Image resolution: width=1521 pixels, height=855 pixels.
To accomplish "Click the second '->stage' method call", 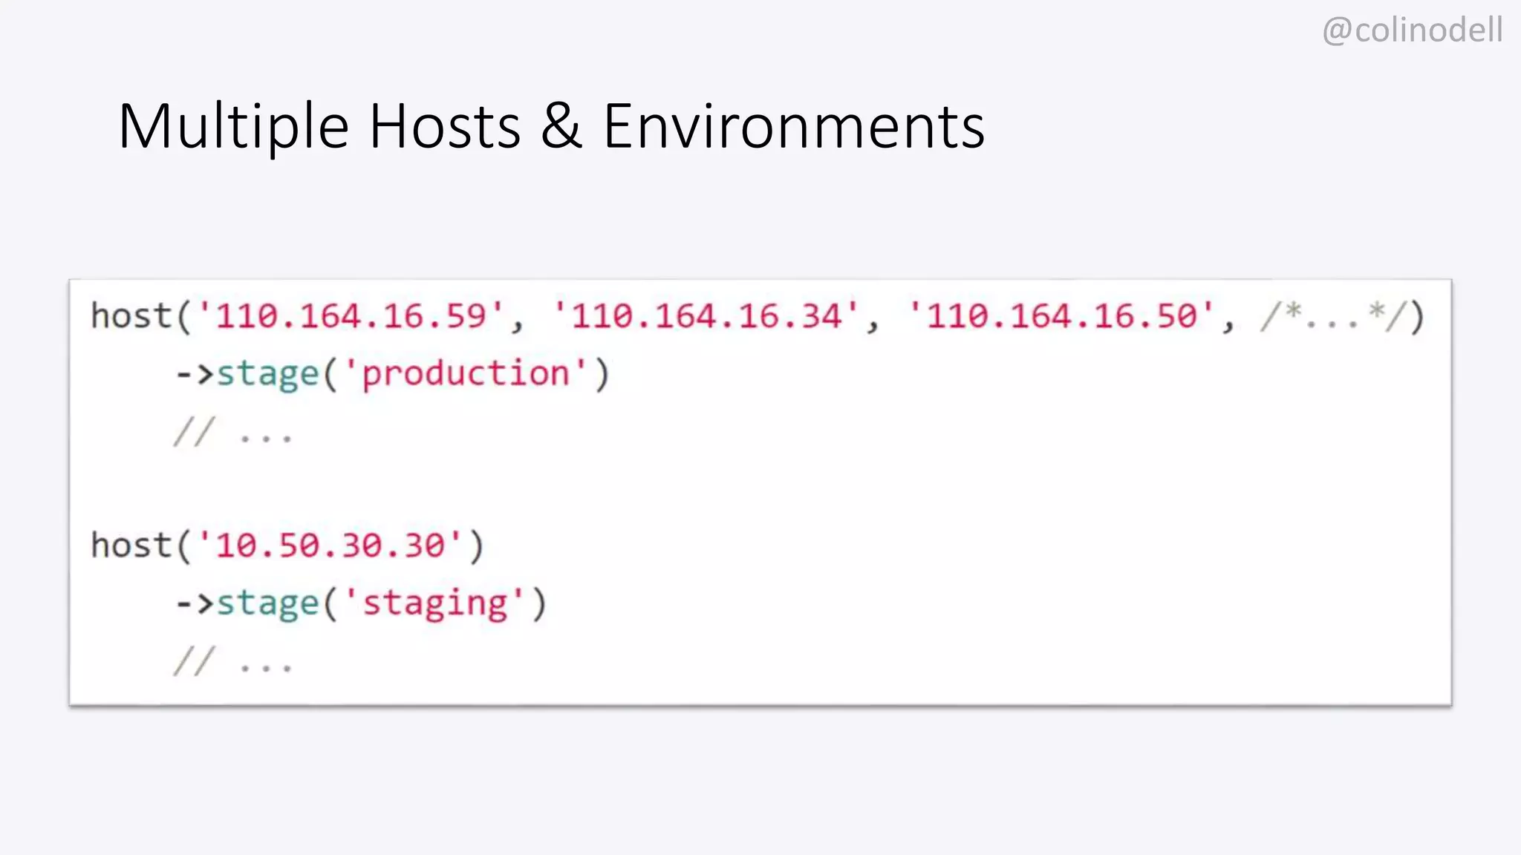I will coord(247,603).
